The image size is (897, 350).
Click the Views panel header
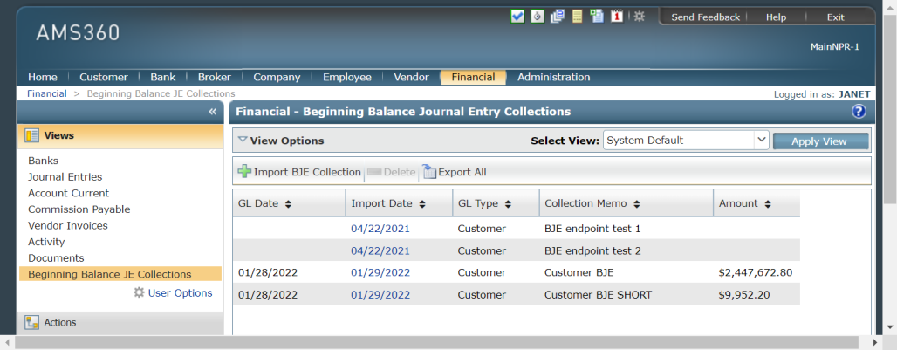click(120, 135)
